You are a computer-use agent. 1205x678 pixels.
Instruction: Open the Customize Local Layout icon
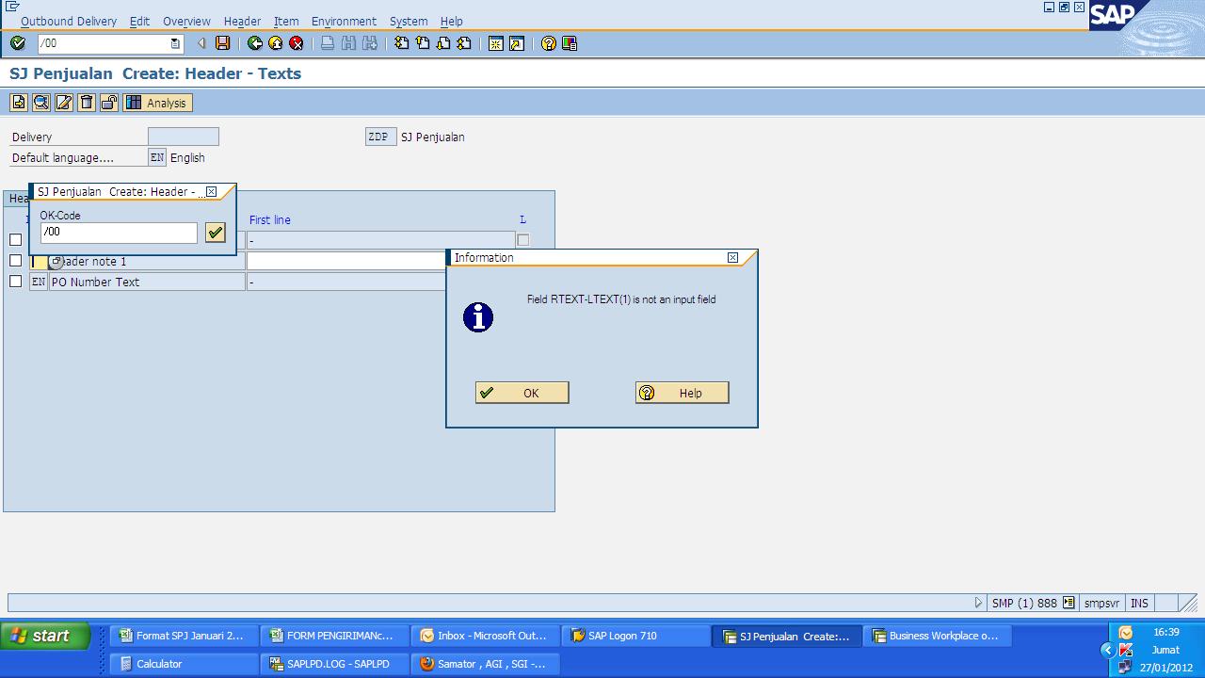570,43
